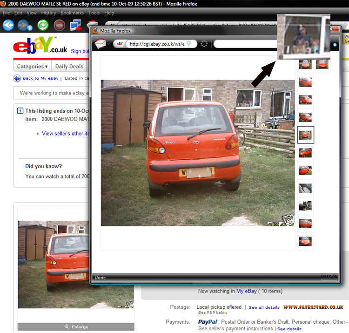Open the Tools menu
Viewport: 349px width, 333px height.
click(94, 13)
